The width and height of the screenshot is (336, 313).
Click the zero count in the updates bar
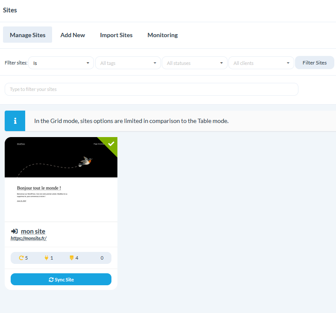(102, 258)
